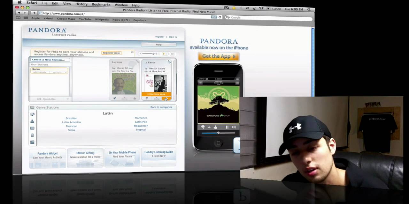Click the register now button
The image size is (409, 204).
pos(111,53)
